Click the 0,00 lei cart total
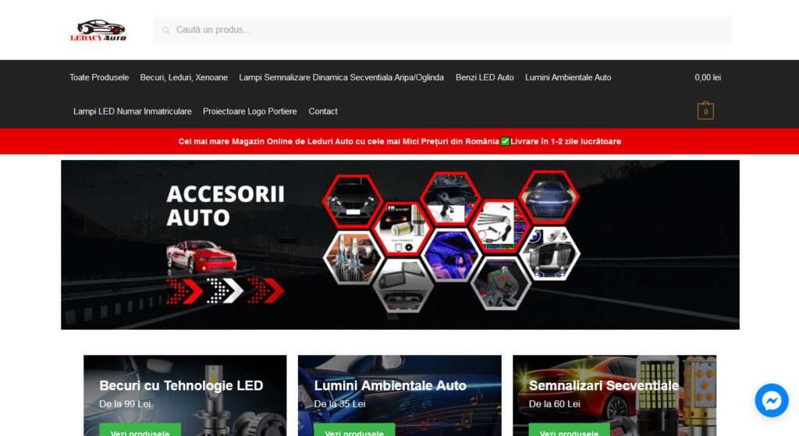The height and width of the screenshot is (436, 799). click(708, 77)
